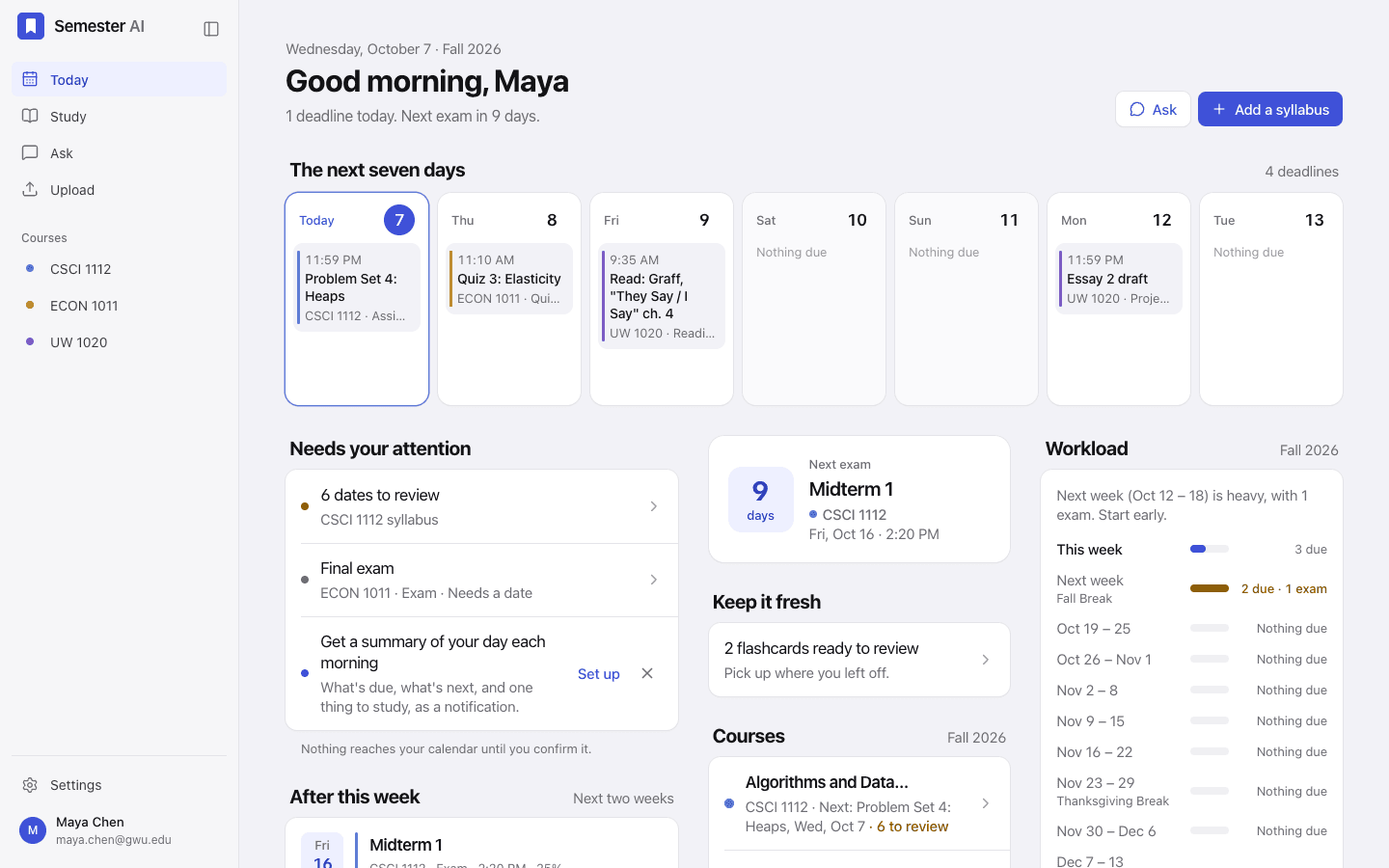Click the '4 deadlines' count text
The width and height of the screenshot is (1389, 868).
coord(1301,172)
